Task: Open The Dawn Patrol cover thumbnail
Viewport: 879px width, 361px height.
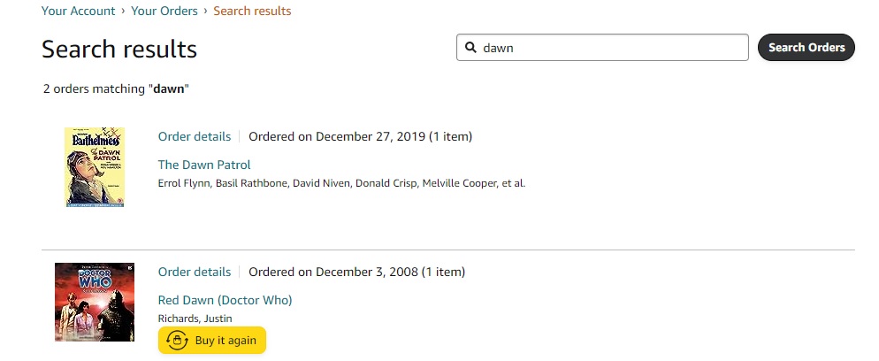Action: pyautogui.click(x=95, y=167)
